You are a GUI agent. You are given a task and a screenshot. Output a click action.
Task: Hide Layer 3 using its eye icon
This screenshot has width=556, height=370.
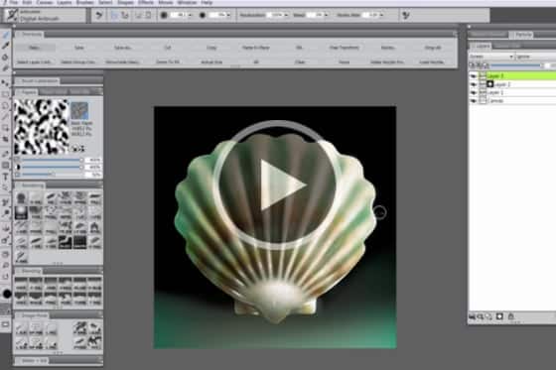coord(474,75)
